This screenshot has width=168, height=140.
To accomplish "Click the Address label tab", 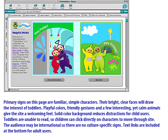I will click(10, 11).
